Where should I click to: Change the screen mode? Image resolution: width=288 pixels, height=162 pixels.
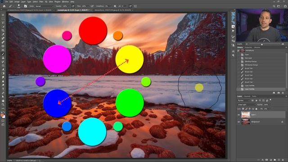(3, 125)
